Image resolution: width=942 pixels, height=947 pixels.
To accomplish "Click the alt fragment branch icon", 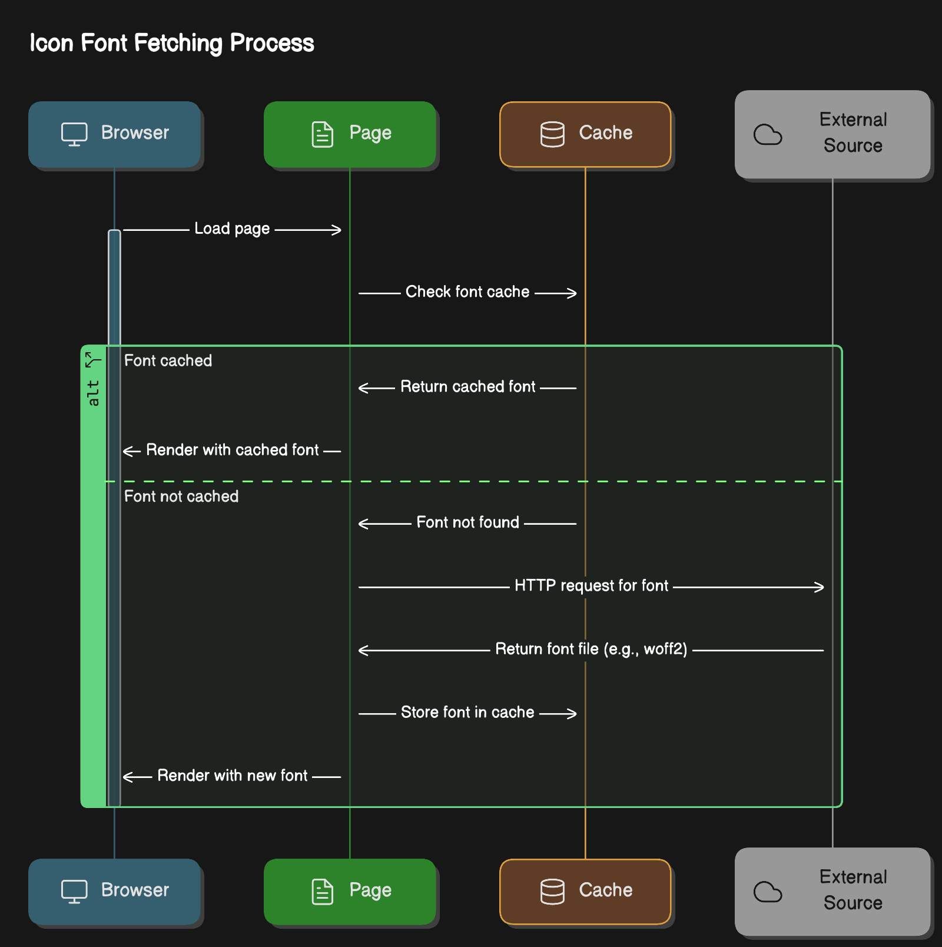I will click(93, 360).
